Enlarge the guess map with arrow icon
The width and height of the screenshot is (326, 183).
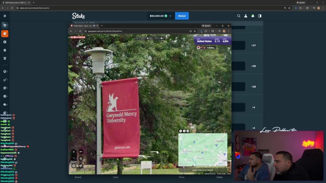181,131
